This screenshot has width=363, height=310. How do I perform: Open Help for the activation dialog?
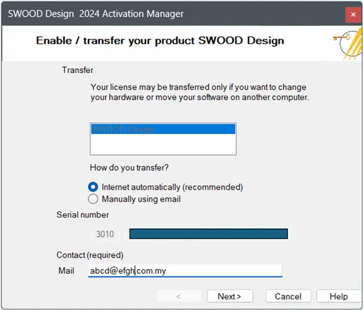tap(338, 296)
